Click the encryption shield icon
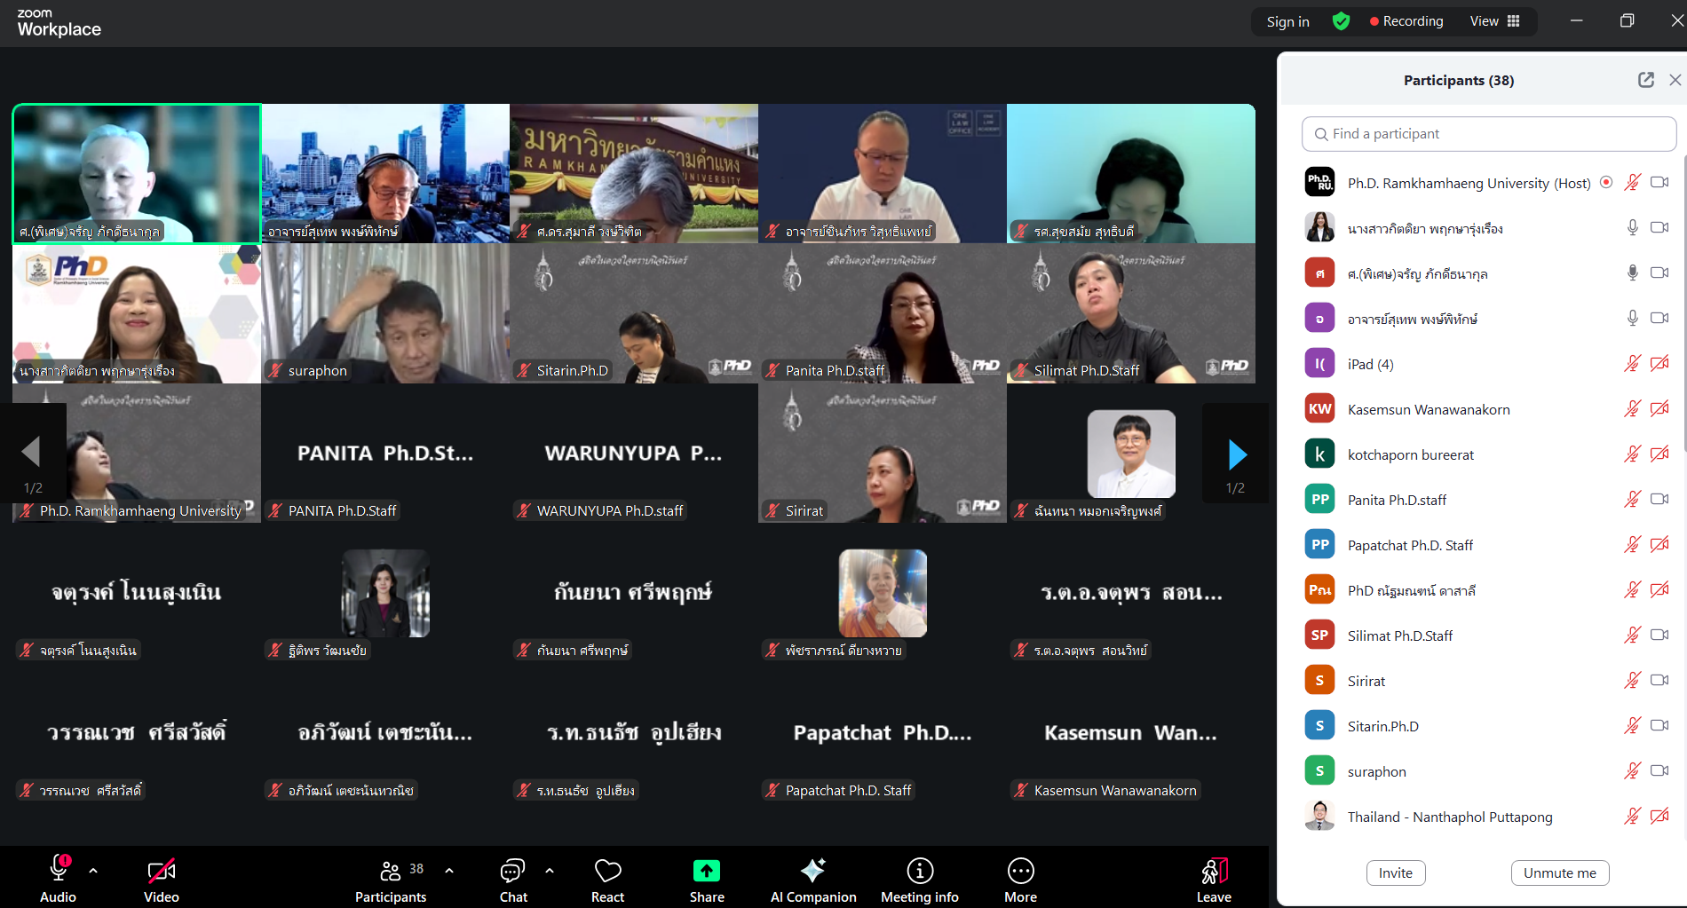Image resolution: width=1687 pixels, height=908 pixels. click(x=1341, y=21)
